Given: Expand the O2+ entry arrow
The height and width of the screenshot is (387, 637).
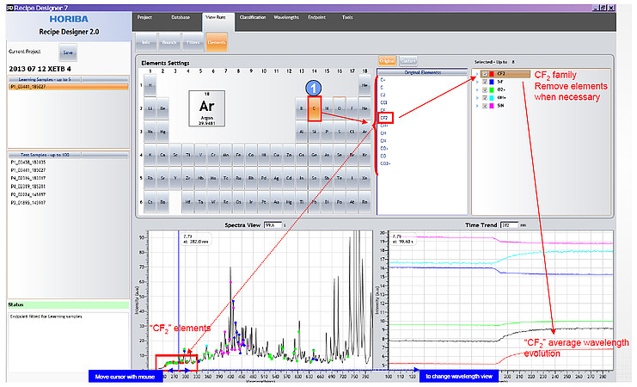Looking at the screenshot, I should (478, 90).
